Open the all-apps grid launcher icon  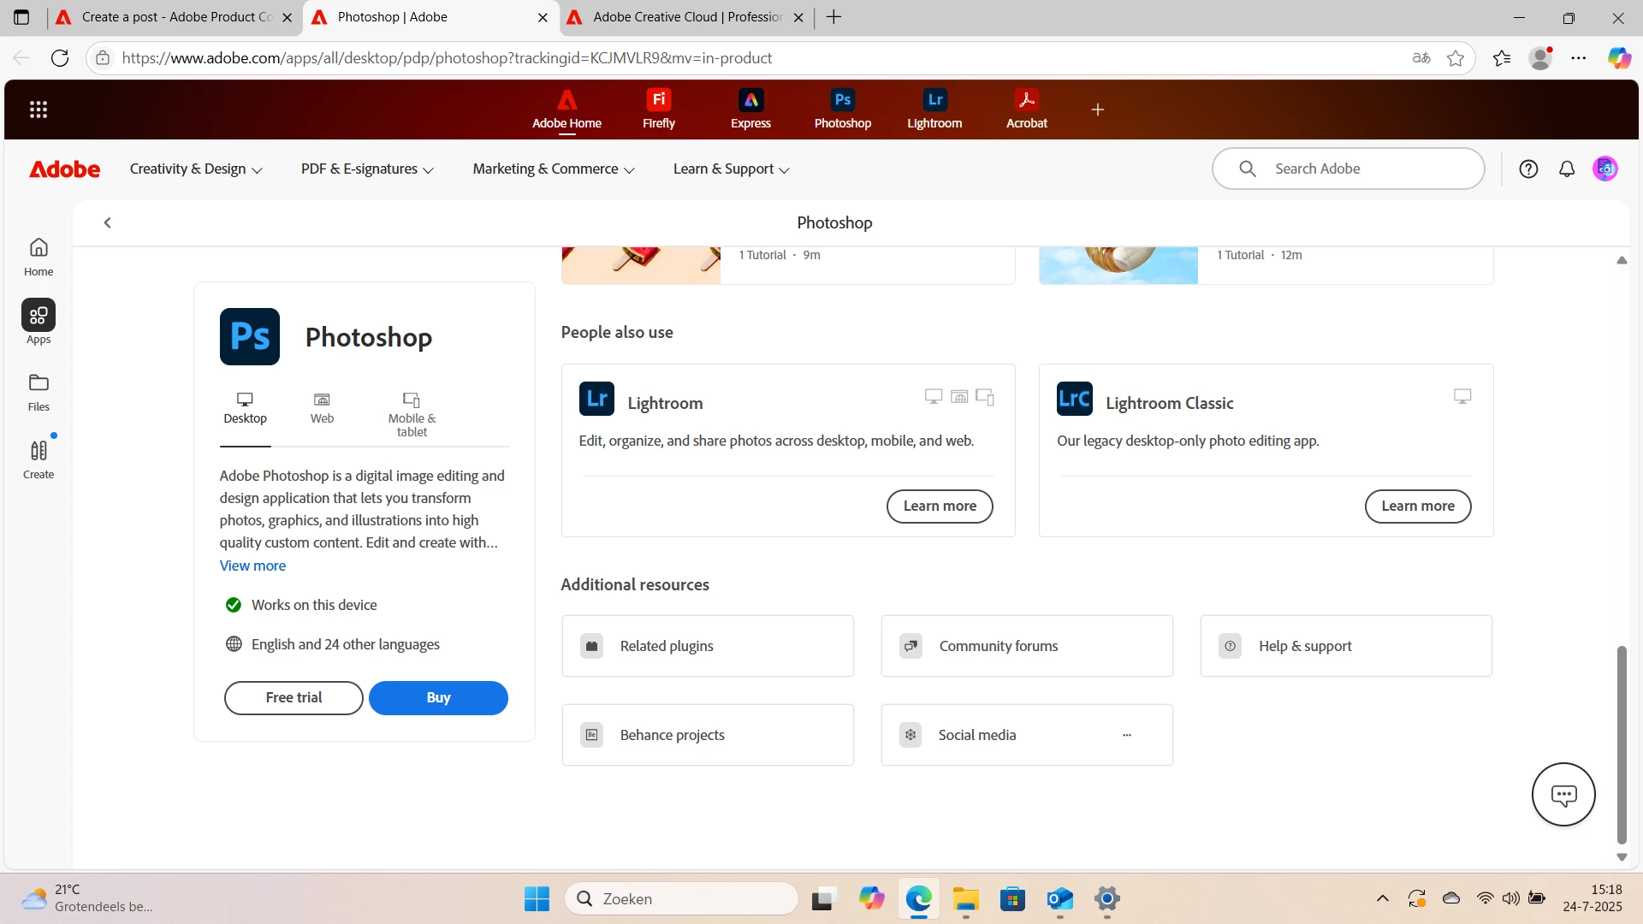(39, 110)
